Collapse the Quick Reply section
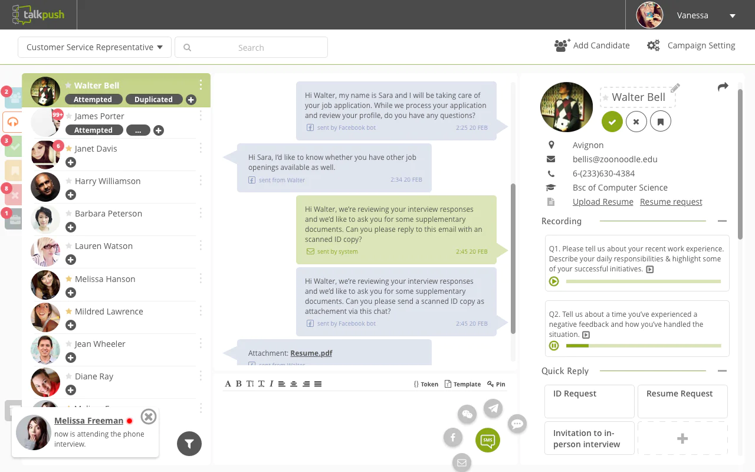The width and height of the screenshot is (755, 472). 722,371
